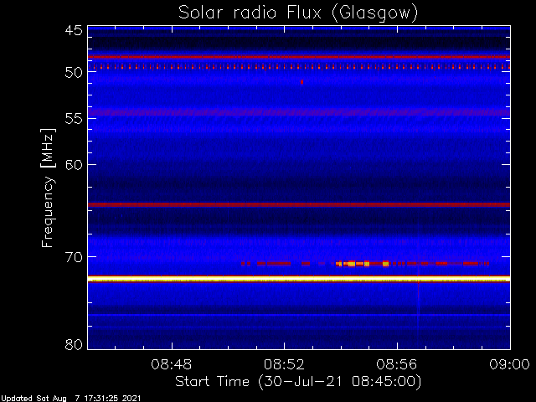Screen dimensions: 536x402
Task: Select the 08:56 time tick label
Action: 397,364
